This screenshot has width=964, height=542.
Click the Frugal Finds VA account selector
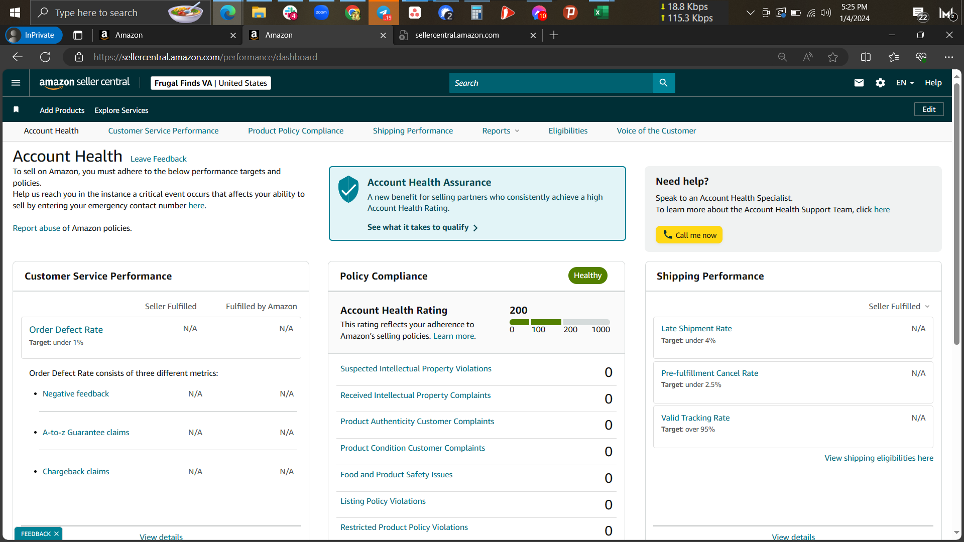click(x=211, y=83)
